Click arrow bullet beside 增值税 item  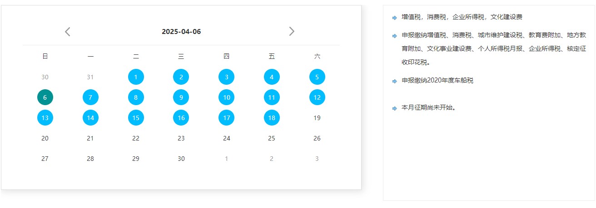[x=394, y=18]
